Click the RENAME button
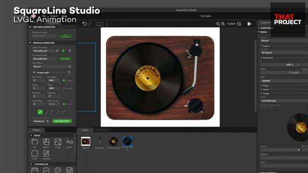308x173 pixels. [65, 59]
